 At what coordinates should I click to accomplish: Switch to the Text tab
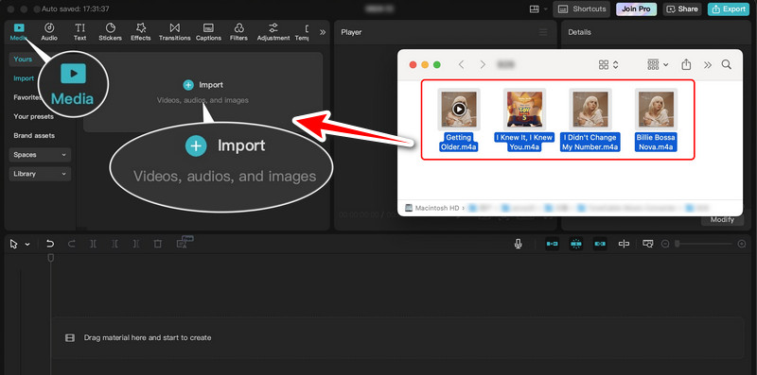[x=79, y=32]
